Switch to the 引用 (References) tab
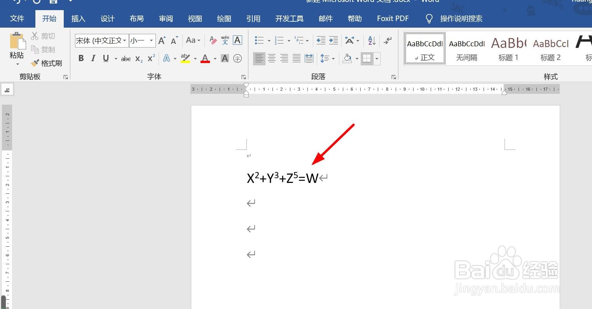The image size is (592, 309). pos(253,19)
